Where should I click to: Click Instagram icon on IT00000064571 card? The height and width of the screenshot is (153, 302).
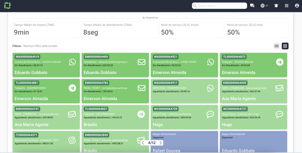[x=72, y=140]
